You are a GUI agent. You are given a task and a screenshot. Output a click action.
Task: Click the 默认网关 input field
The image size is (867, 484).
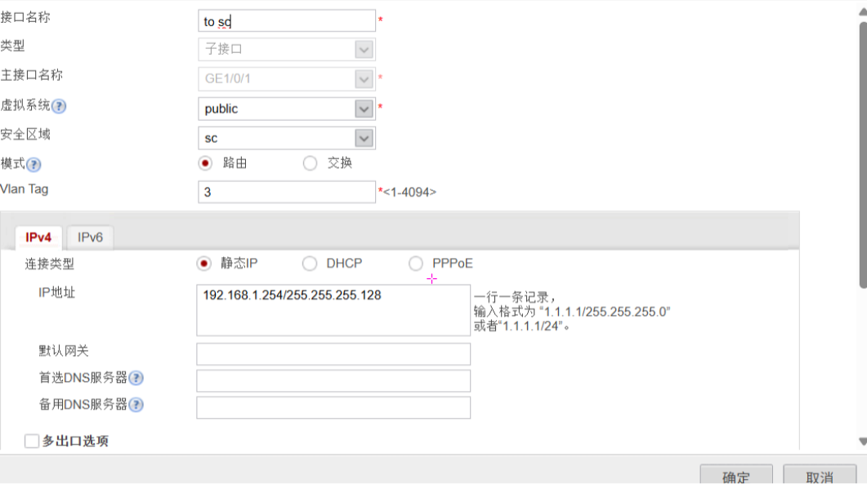point(333,354)
